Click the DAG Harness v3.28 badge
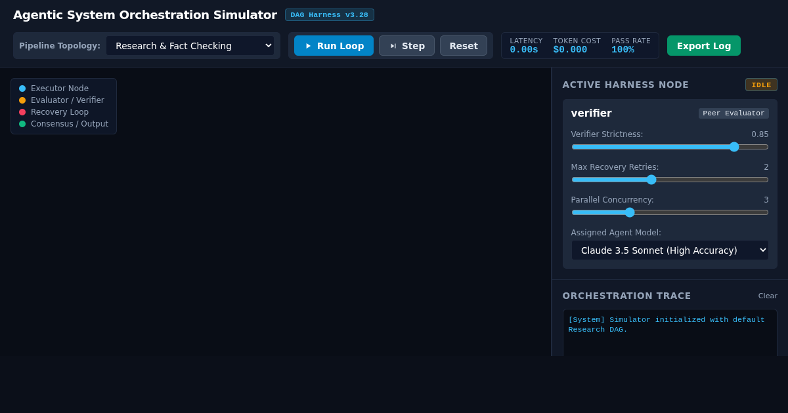The height and width of the screenshot is (413, 788). coord(330,15)
